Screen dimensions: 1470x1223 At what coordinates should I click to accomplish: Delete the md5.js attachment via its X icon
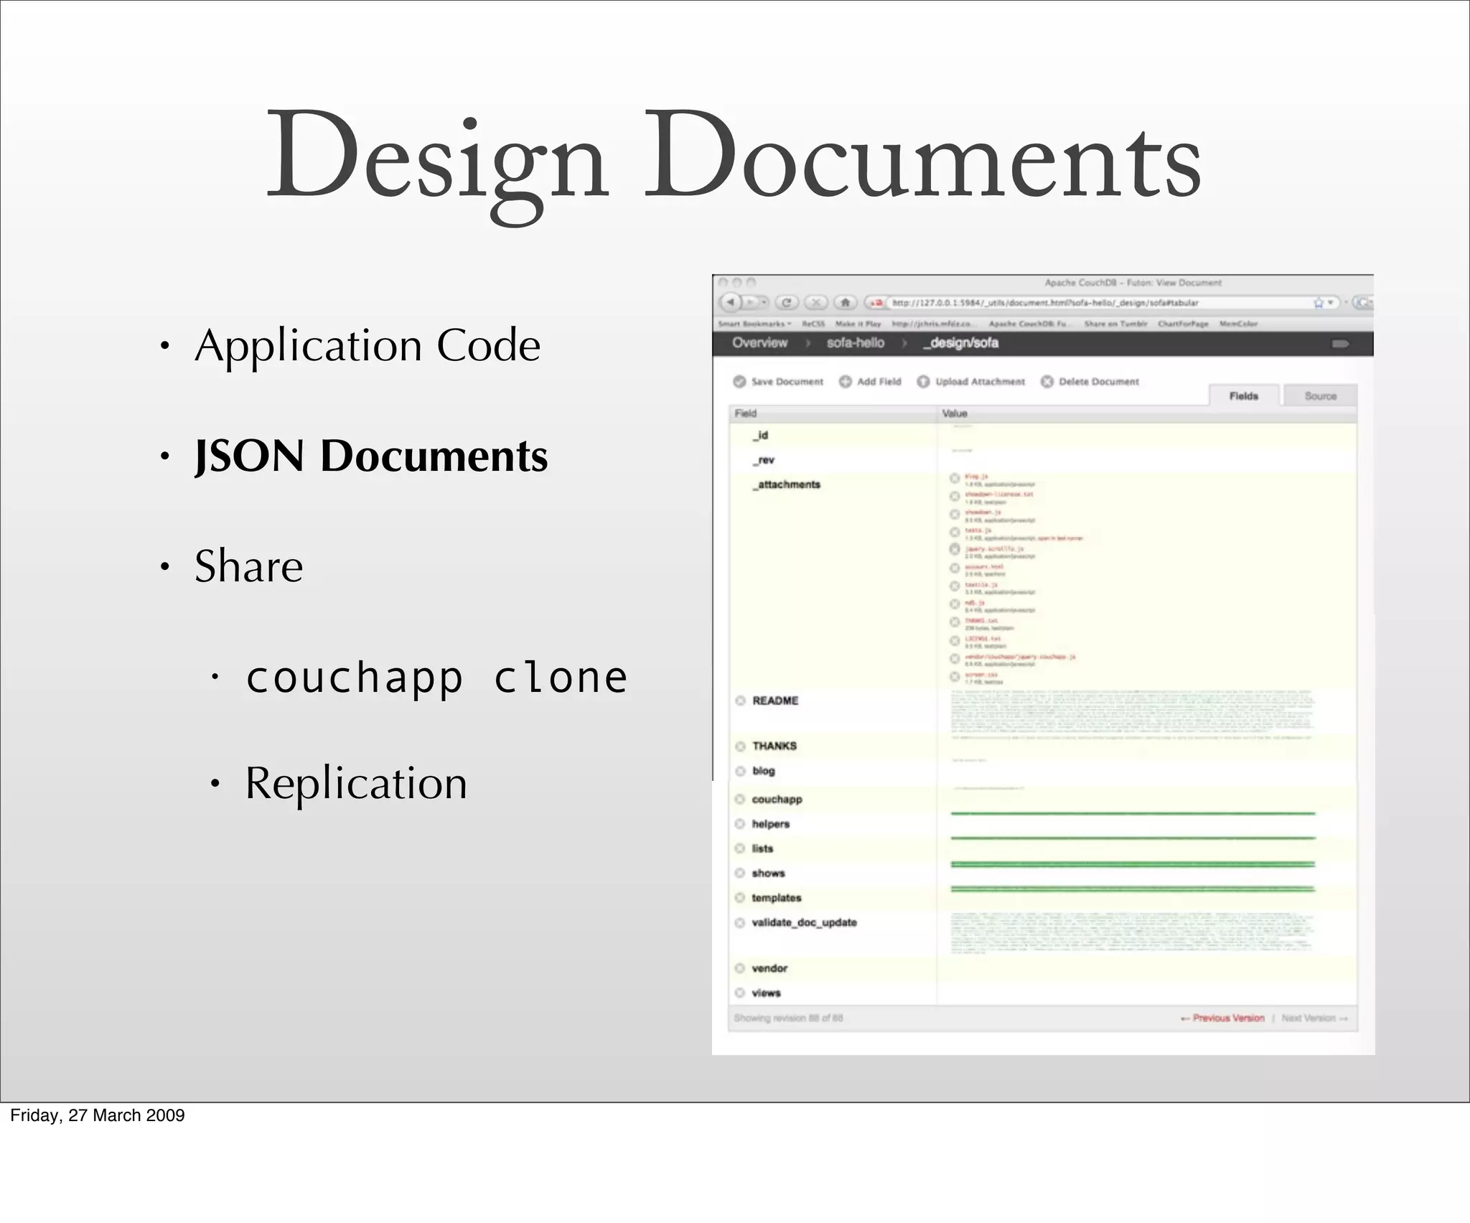click(955, 604)
